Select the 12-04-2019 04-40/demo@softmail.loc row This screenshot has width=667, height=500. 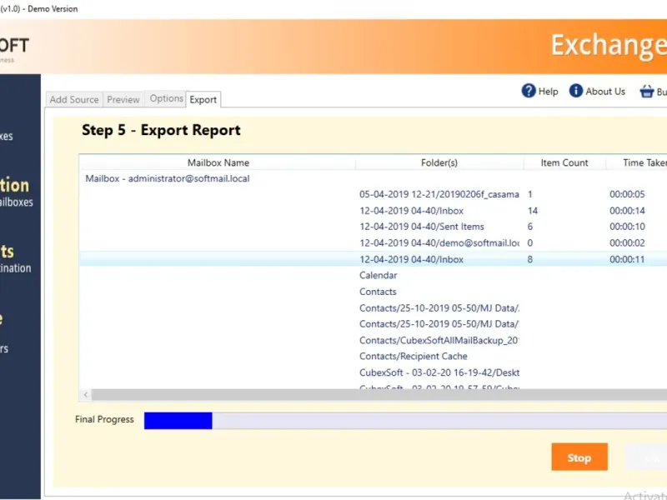pos(374,242)
